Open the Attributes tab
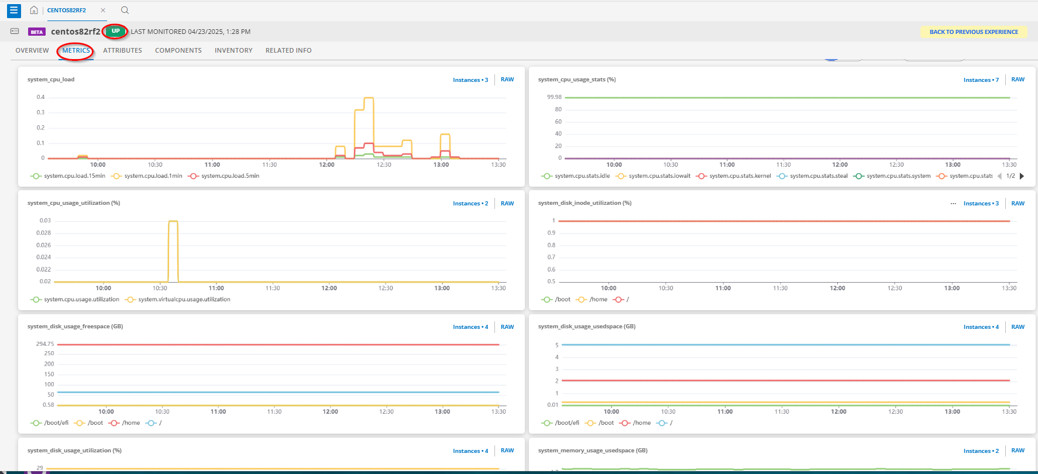The width and height of the screenshot is (1038, 474). [122, 50]
